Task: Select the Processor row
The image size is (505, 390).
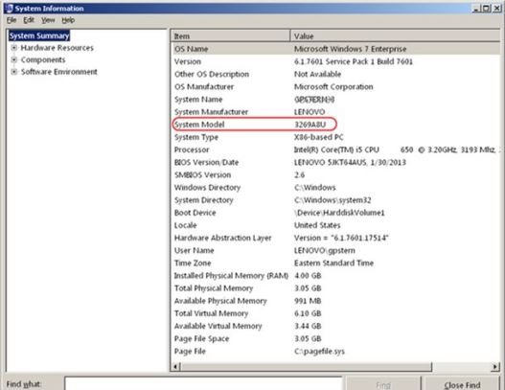Action: tap(335, 149)
